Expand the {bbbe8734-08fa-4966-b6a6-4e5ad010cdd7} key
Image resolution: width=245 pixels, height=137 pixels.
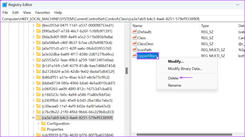tap(33, 83)
